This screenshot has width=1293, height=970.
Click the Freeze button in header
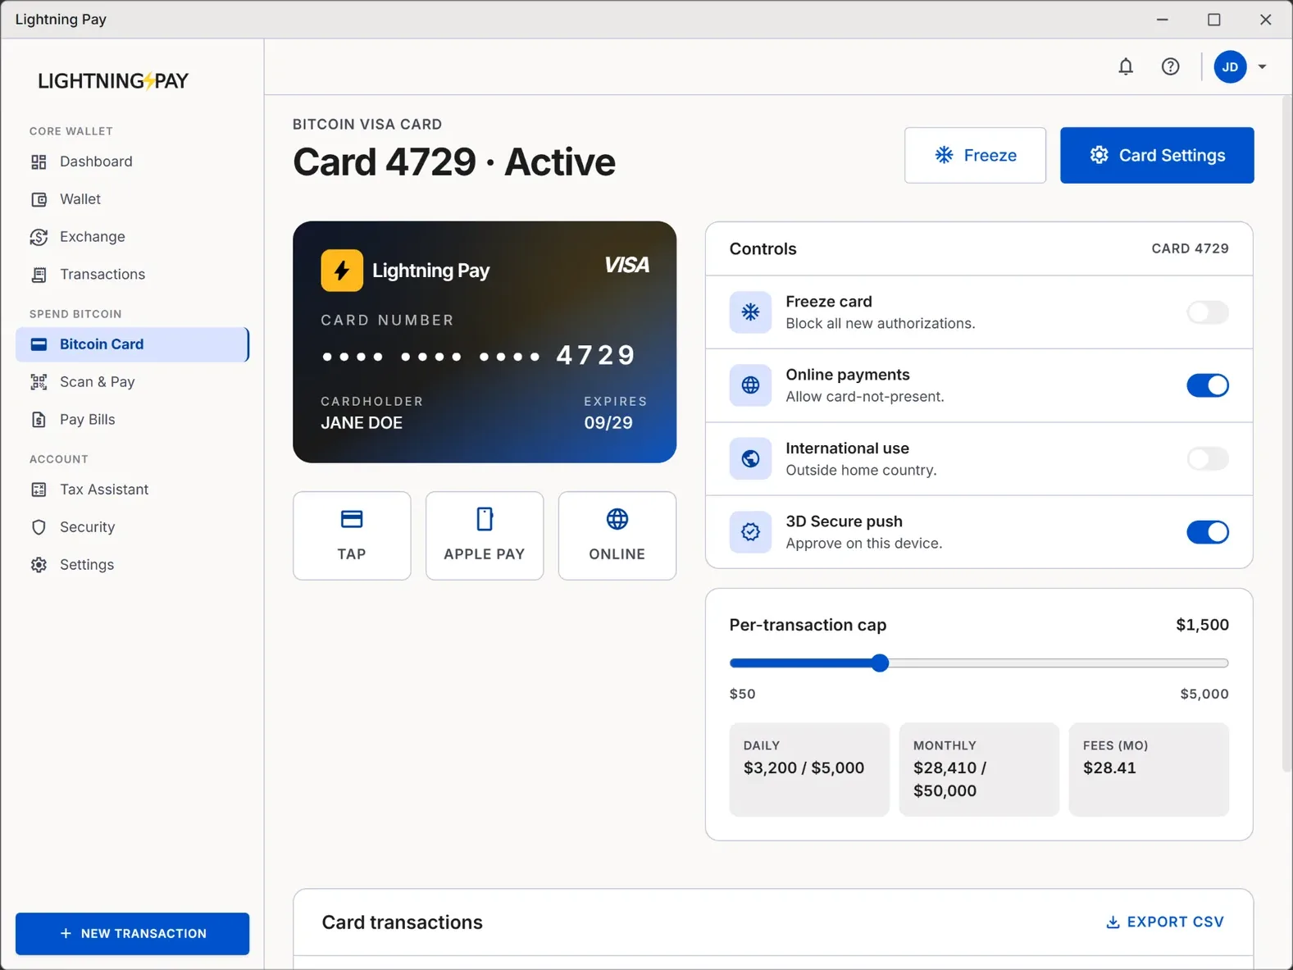(x=975, y=155)
